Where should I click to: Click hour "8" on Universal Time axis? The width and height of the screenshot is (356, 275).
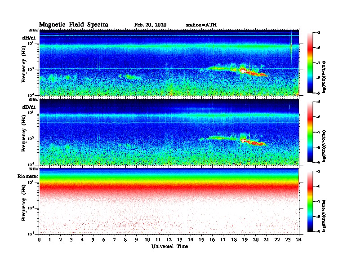[125, 240]
